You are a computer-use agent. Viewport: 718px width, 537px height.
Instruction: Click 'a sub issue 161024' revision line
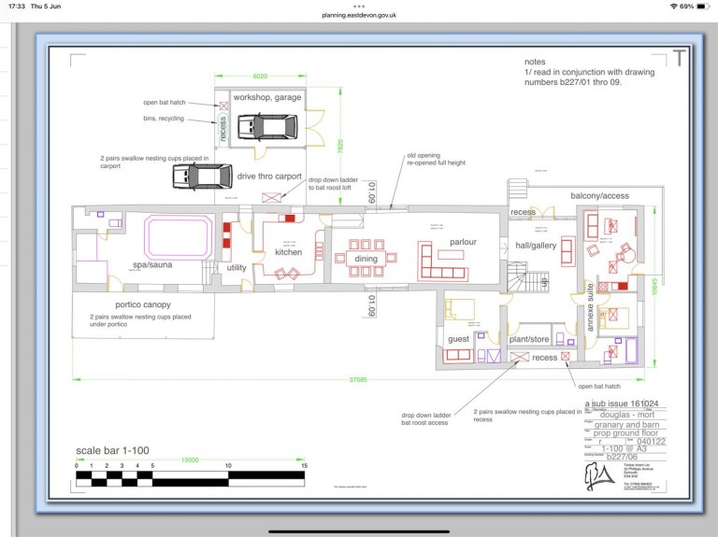point(622,403)
